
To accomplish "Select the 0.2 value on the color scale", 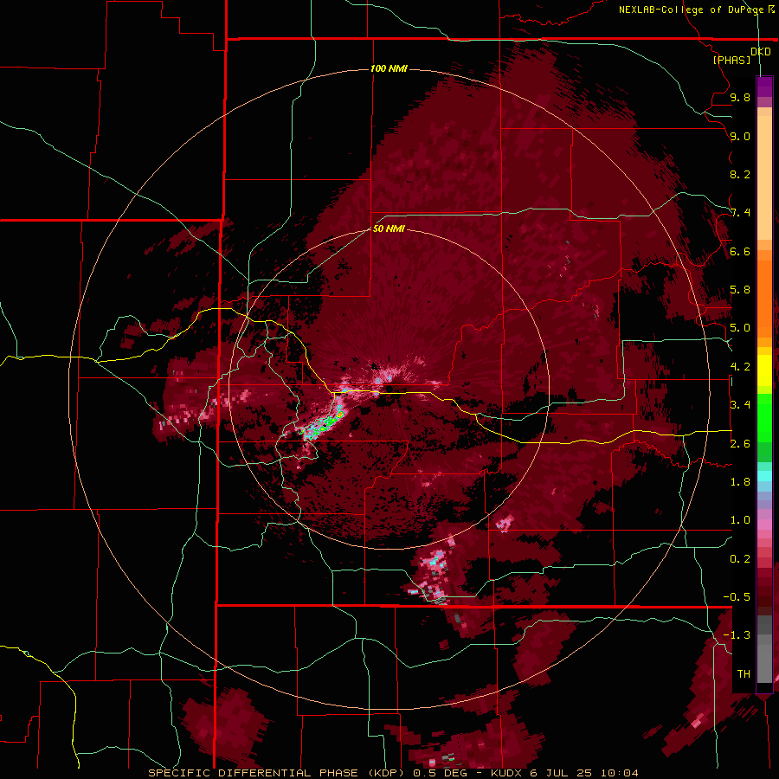I will pos(740,559).
